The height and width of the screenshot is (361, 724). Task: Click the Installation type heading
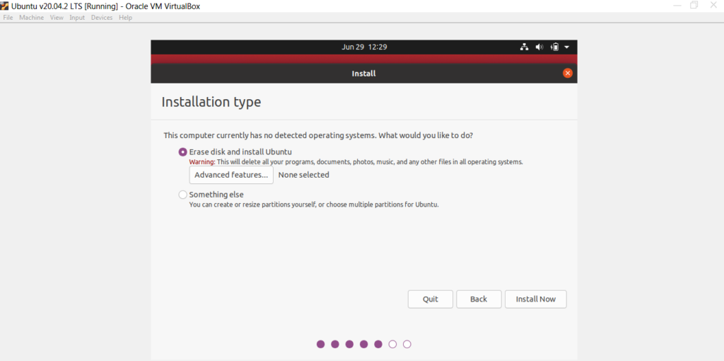(211, 102)
